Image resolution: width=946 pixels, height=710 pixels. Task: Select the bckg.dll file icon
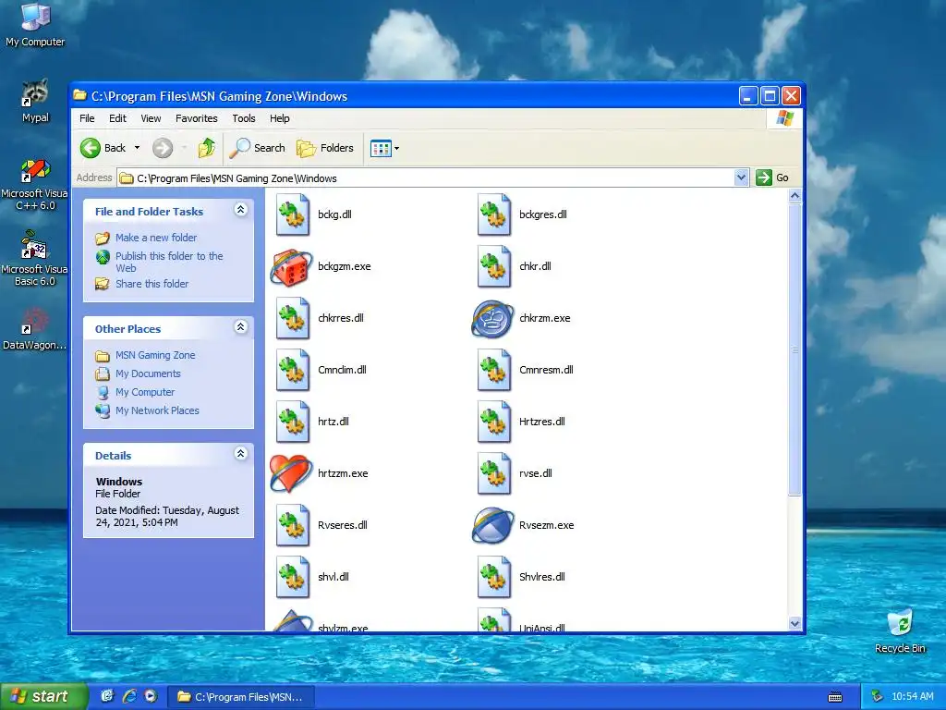(293, 214)
